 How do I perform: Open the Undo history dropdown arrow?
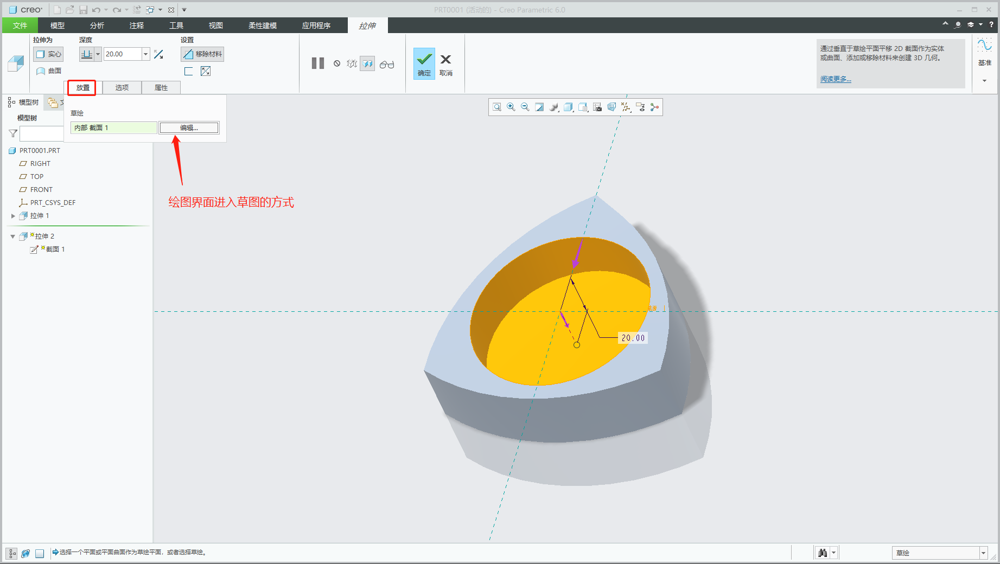click(x=106, y=10)
